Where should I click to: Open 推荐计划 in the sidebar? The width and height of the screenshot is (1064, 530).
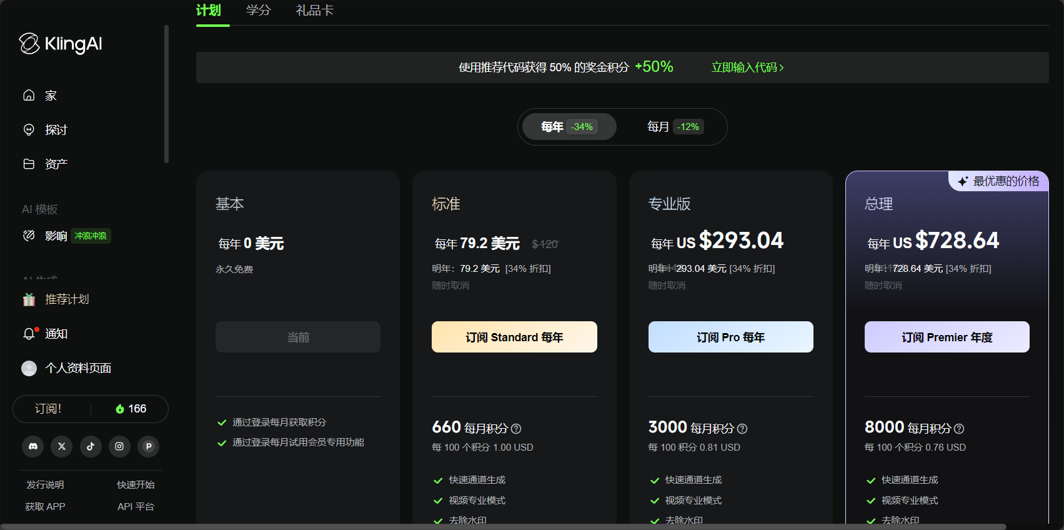(67, 299)
